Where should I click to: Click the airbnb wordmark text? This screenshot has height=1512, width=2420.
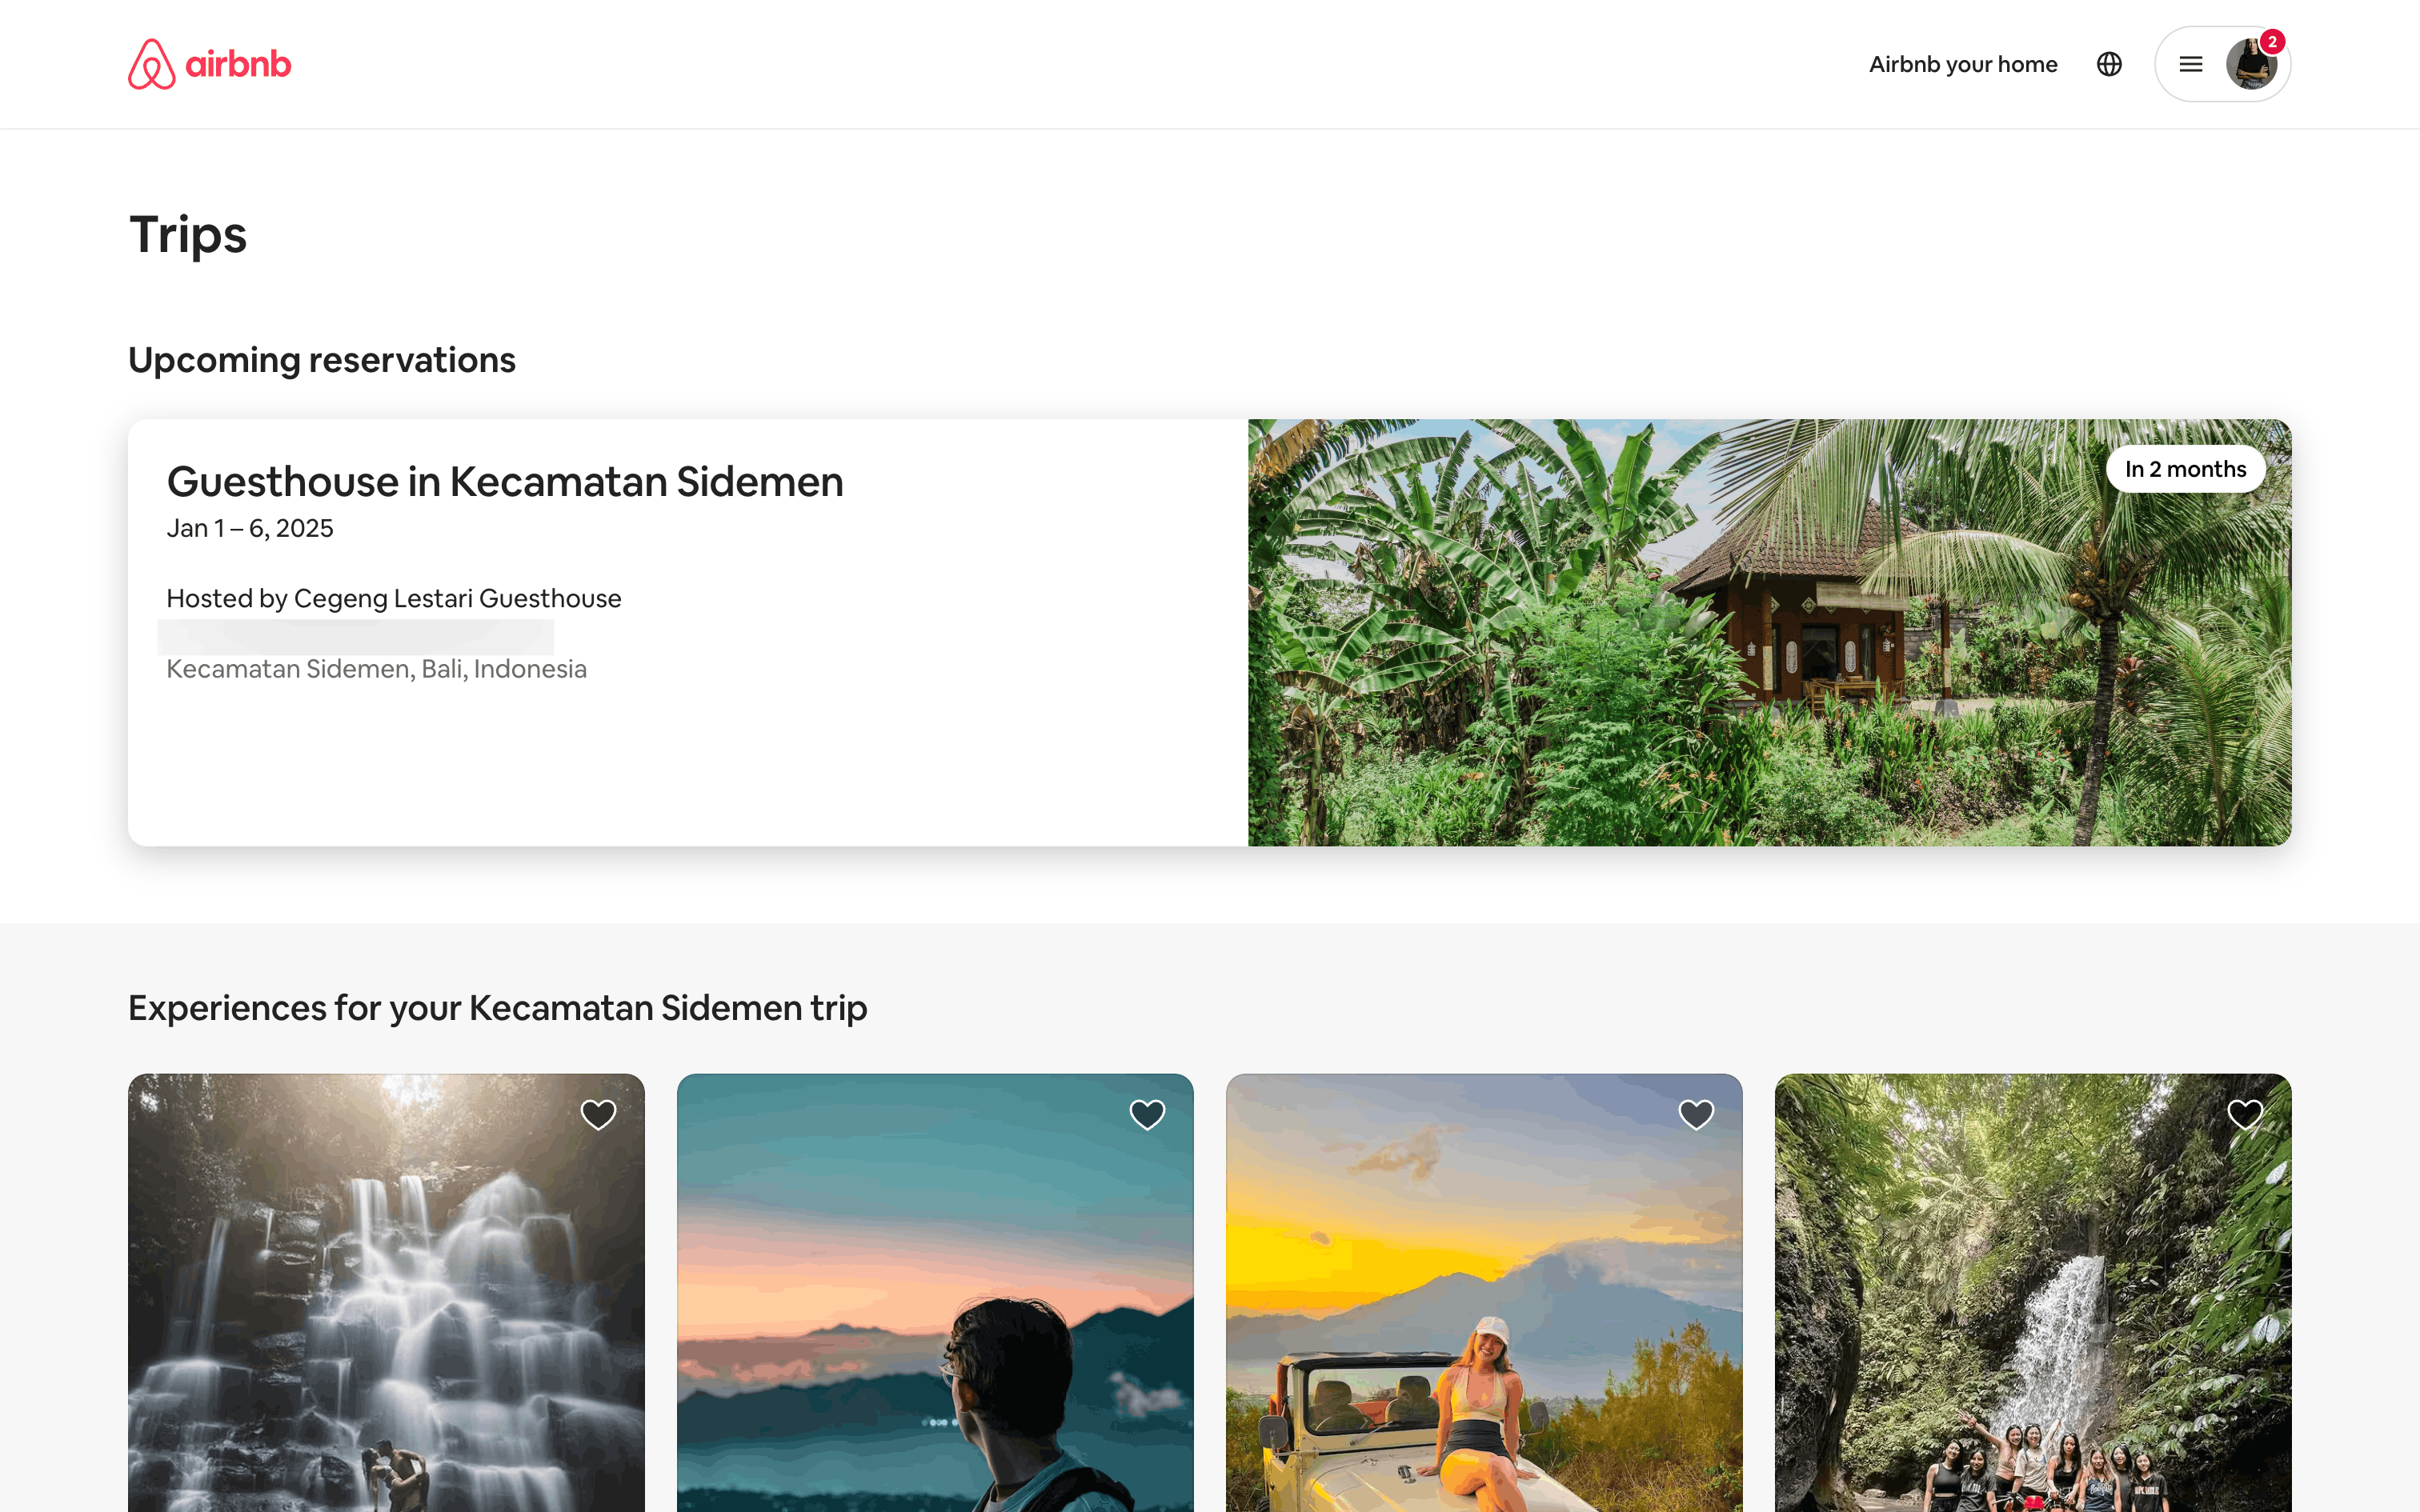pos(238,64)
